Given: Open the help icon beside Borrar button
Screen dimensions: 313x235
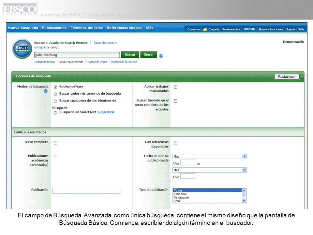Looking at the screenshot, I should (x=161, y=56).
